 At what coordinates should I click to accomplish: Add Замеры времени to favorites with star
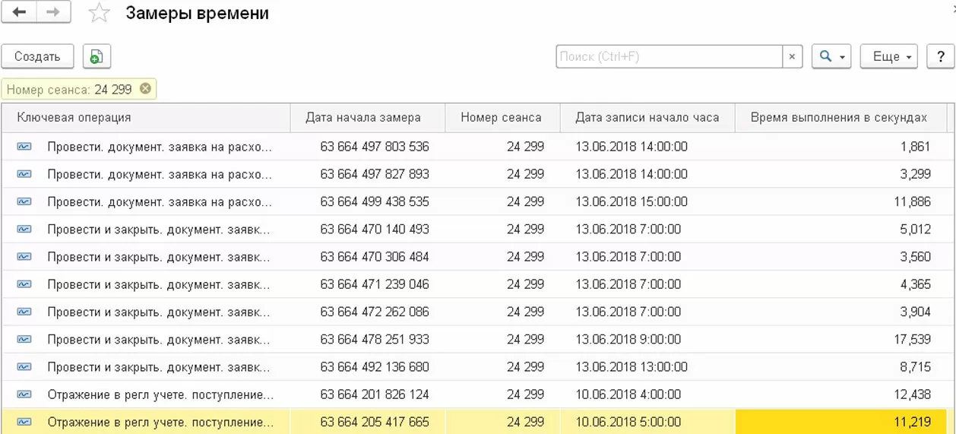[99, 13]
